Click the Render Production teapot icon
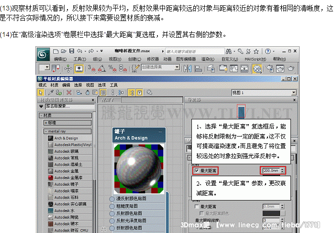334x233 pixels. coord(290,68)
